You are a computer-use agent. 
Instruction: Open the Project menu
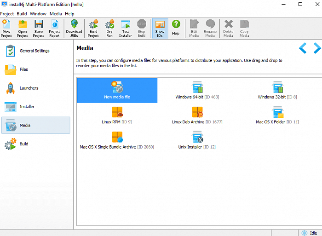pyautogui.click(x=7, y=14)
